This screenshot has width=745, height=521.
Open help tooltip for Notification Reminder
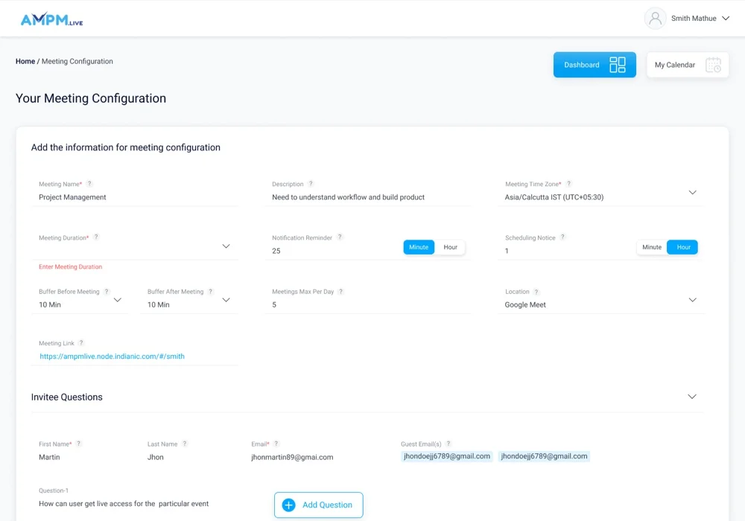click(340, 237)
